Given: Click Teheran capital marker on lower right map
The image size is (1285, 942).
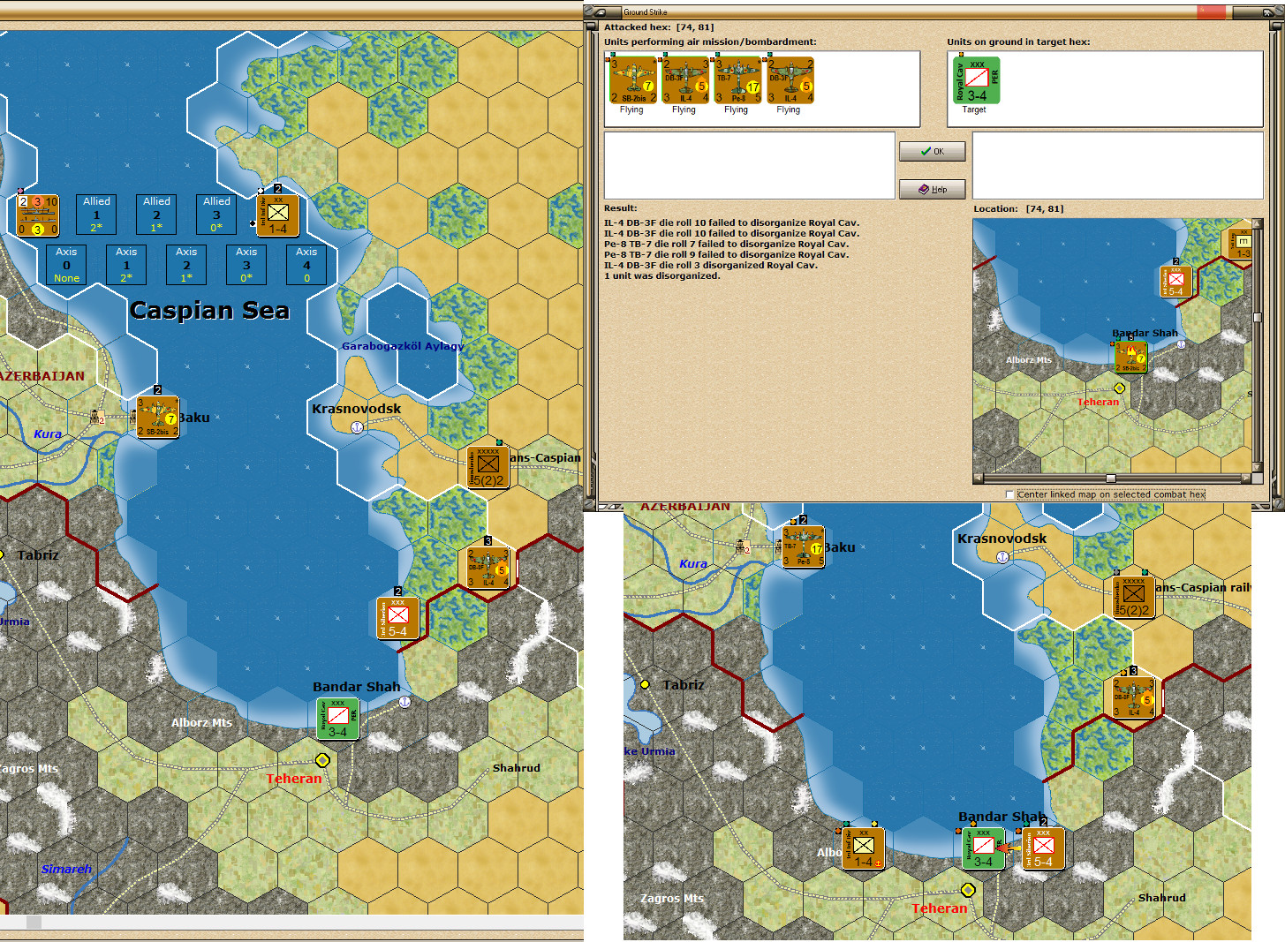Looking at the screenshot, I should point(968,890).
